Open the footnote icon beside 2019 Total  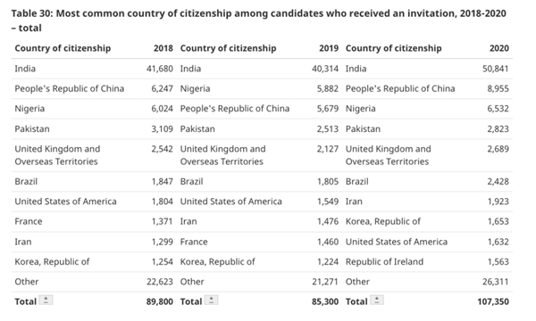click(211, 300)
